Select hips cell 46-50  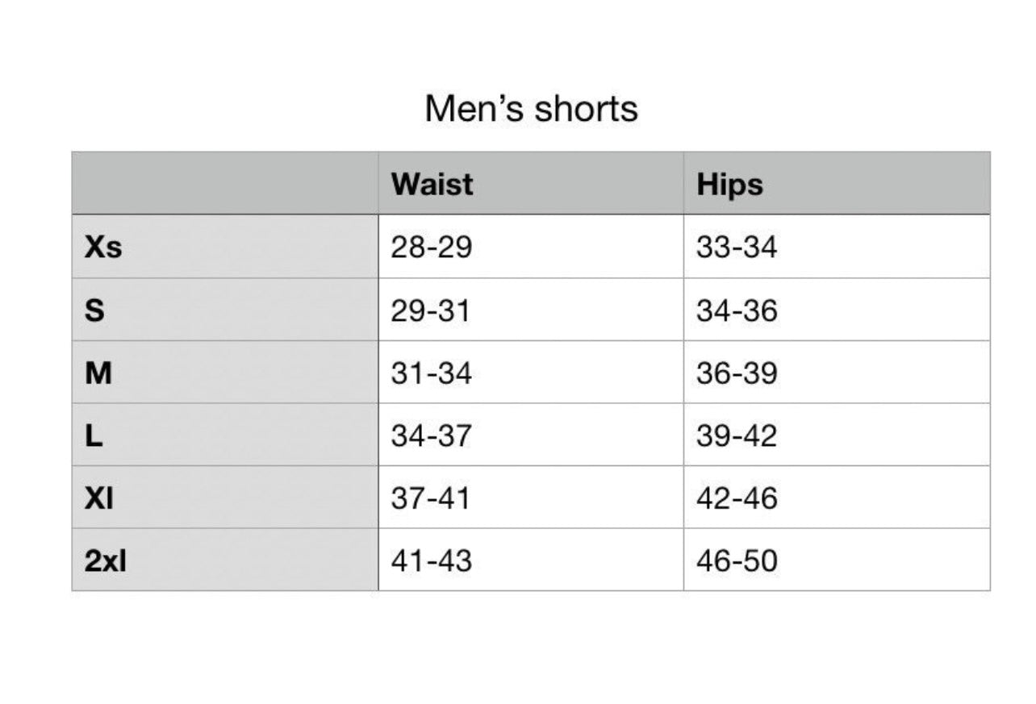[x=737, y=561]
